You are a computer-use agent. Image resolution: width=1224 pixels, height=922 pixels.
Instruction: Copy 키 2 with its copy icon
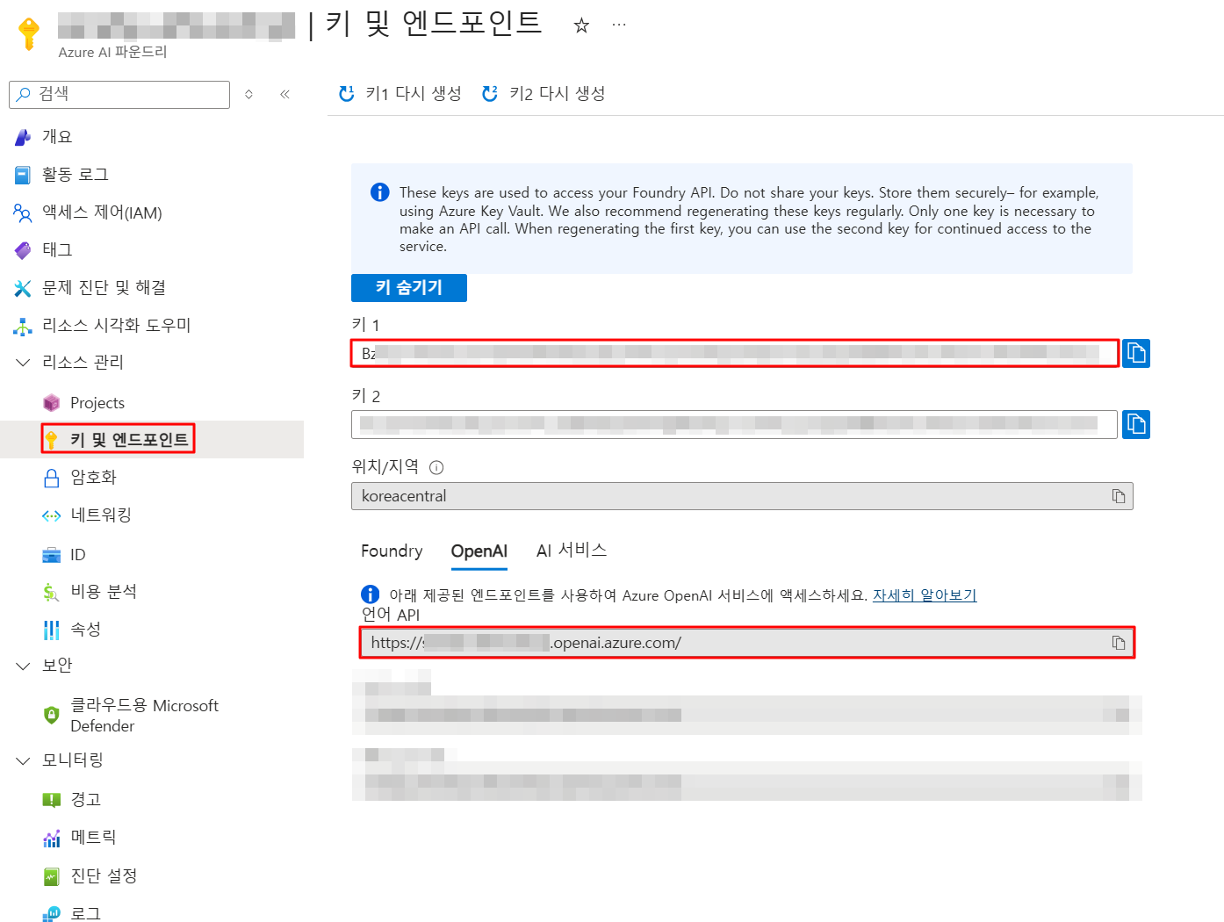(1136, 424)
